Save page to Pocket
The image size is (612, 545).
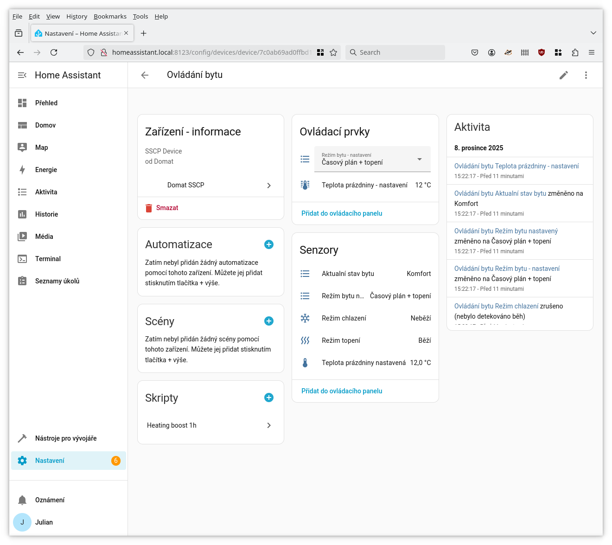[x=475, y=52]
